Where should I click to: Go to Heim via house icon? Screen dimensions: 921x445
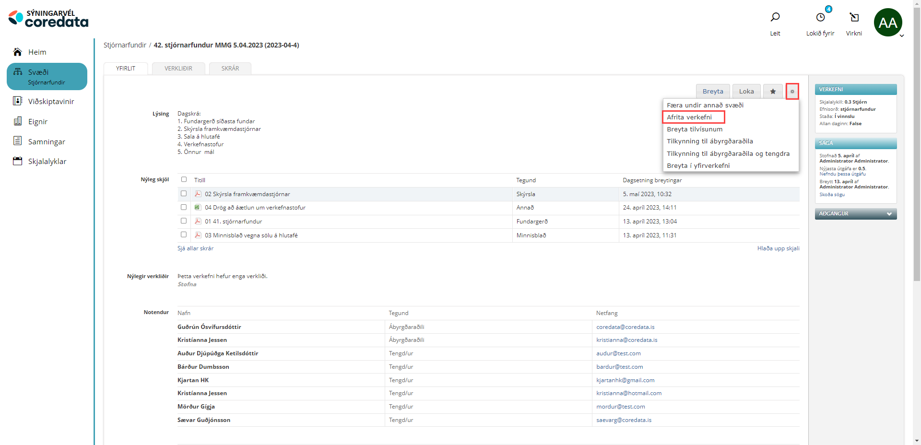pos(18,52)
